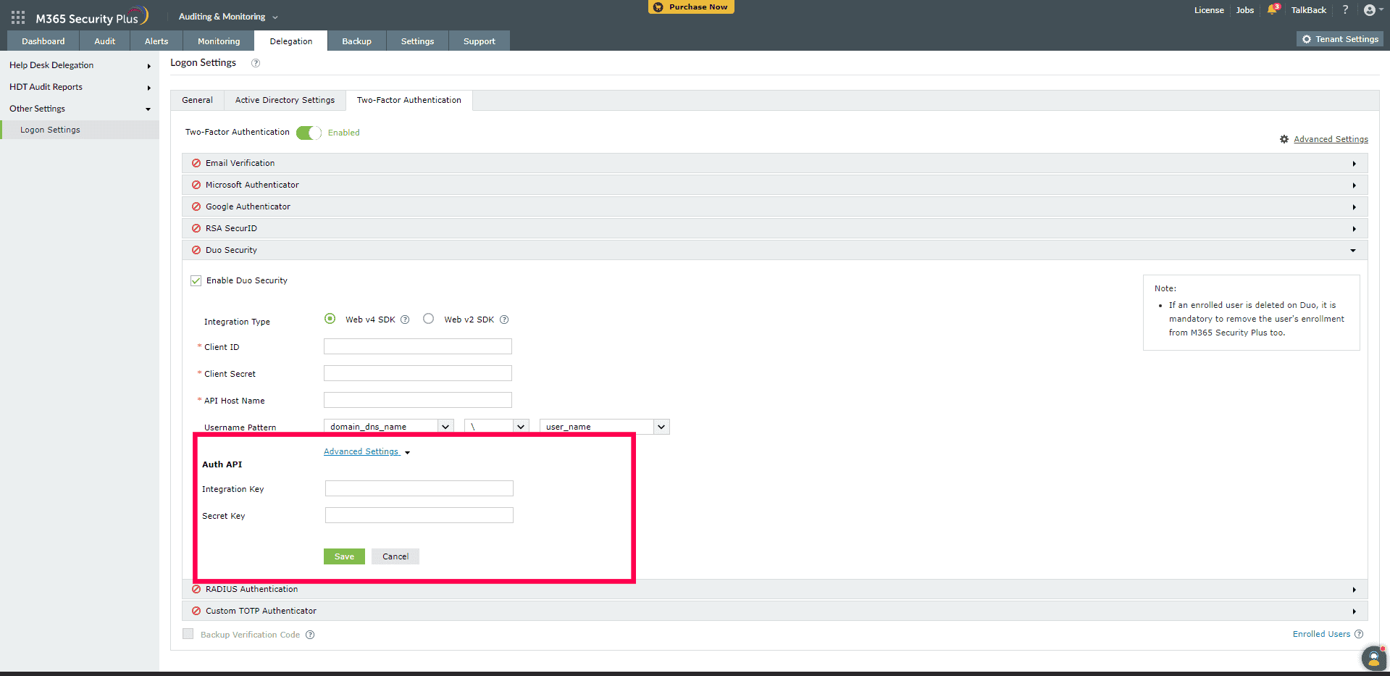
Task: Collapse Other Settings sidebar menu
Action: [80, 109]
